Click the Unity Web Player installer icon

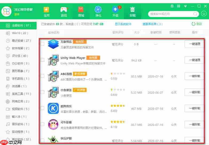coord(53,60)
